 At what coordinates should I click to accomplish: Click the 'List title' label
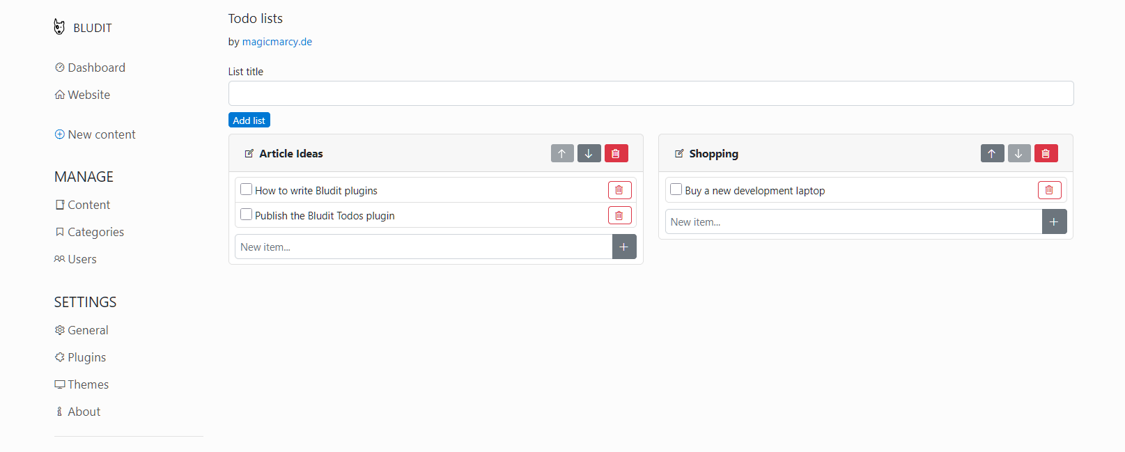pos(246,72)
